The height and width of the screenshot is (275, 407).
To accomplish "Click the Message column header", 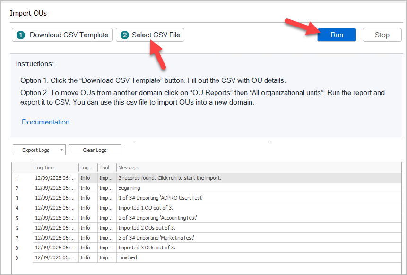I will coord(258,168).
